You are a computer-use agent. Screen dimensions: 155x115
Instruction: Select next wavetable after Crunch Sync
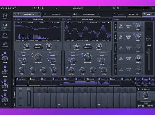pos(50,19)
